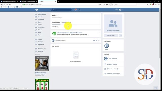Screen dimensions: 162x91
Task: Open a new browser tab with plus
Action: (58, 2)
